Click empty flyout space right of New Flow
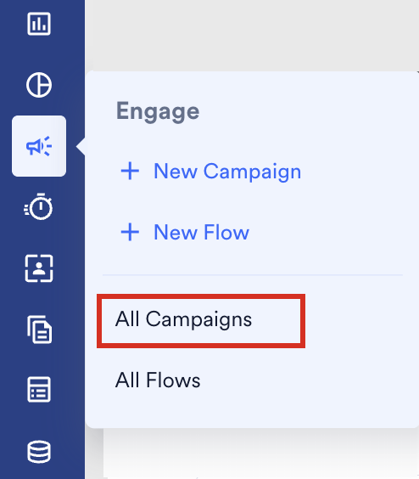 click(x=332, y=232)
